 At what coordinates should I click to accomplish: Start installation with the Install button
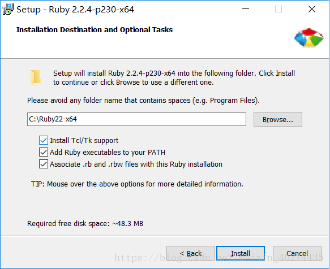(x=241, y=253)
